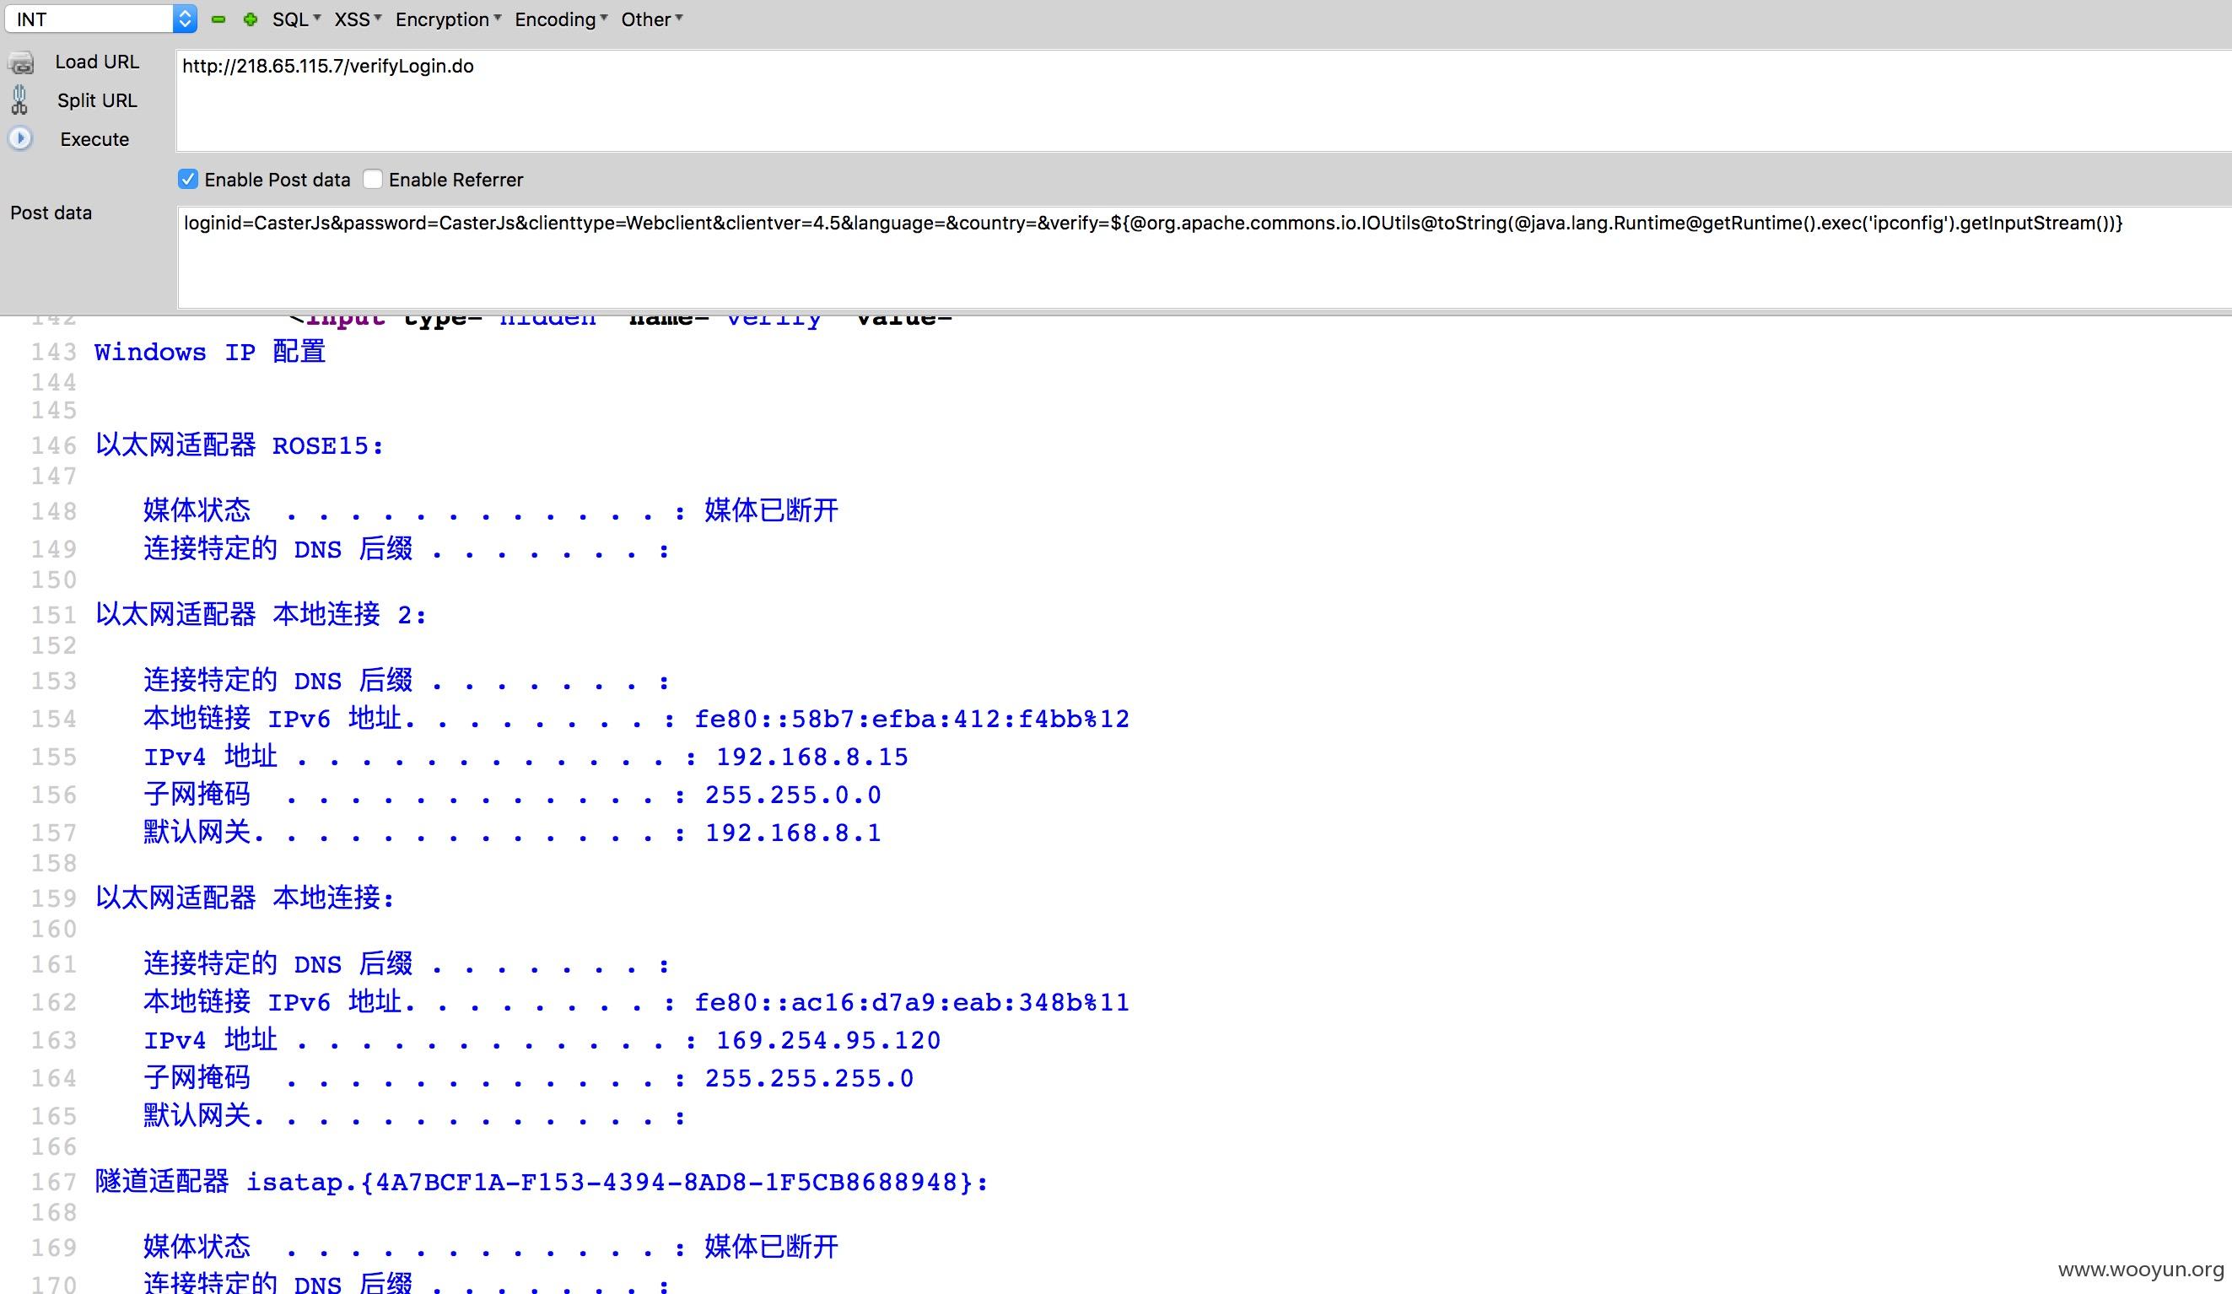Open the Encoding menu
2232x1294 pixels.
(x=561, y=19)
